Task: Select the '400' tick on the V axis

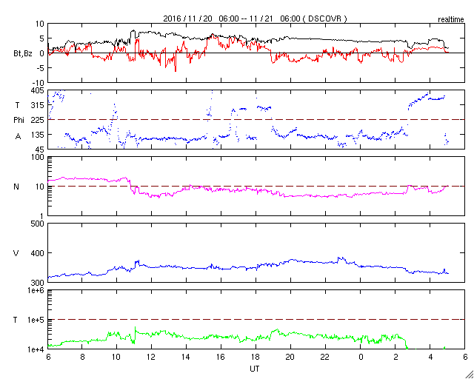Action: [38, 253]
